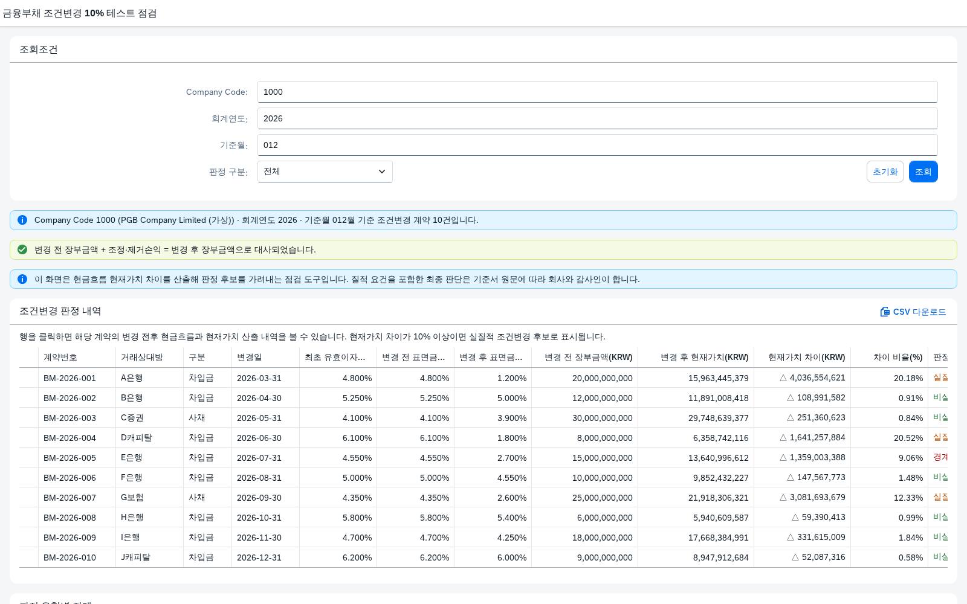The width and height of the screenshot is (967, 604).
Task: Click contract number BM-2026-005
Action: tap(70, 458)
